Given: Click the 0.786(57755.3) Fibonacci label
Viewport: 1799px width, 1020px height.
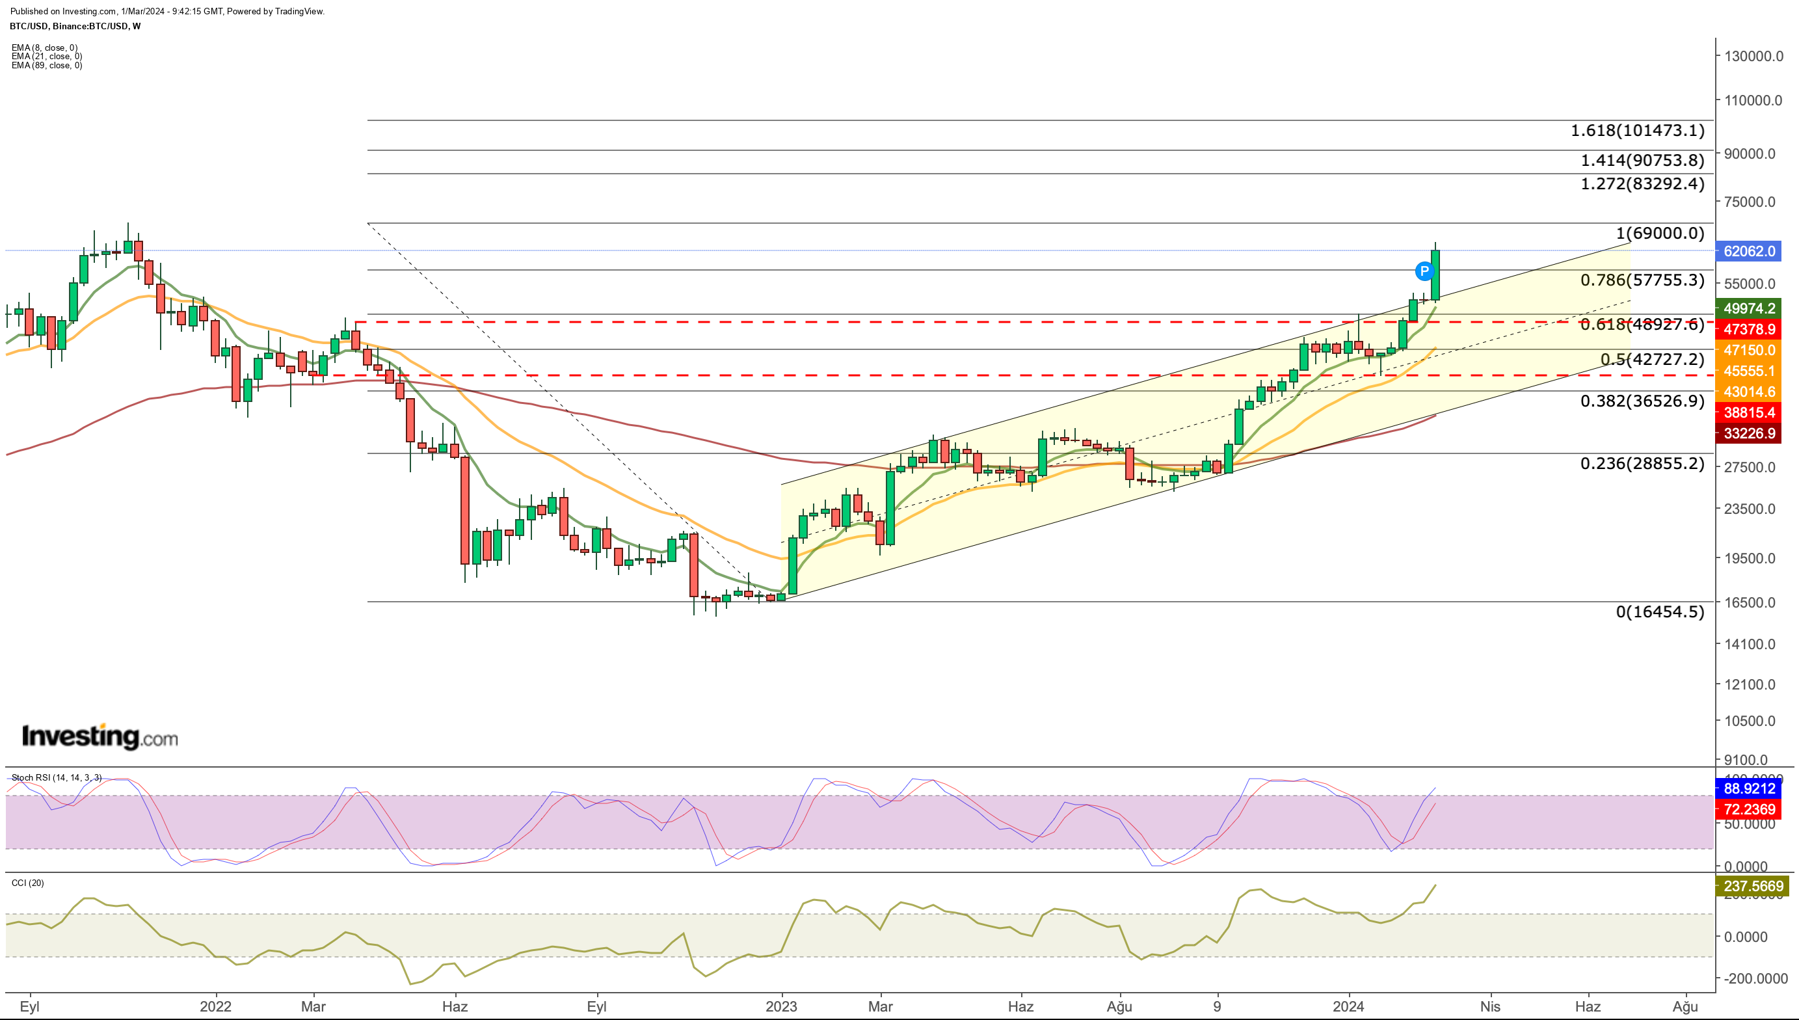Looking at the screenshot, I should 1642,280.
